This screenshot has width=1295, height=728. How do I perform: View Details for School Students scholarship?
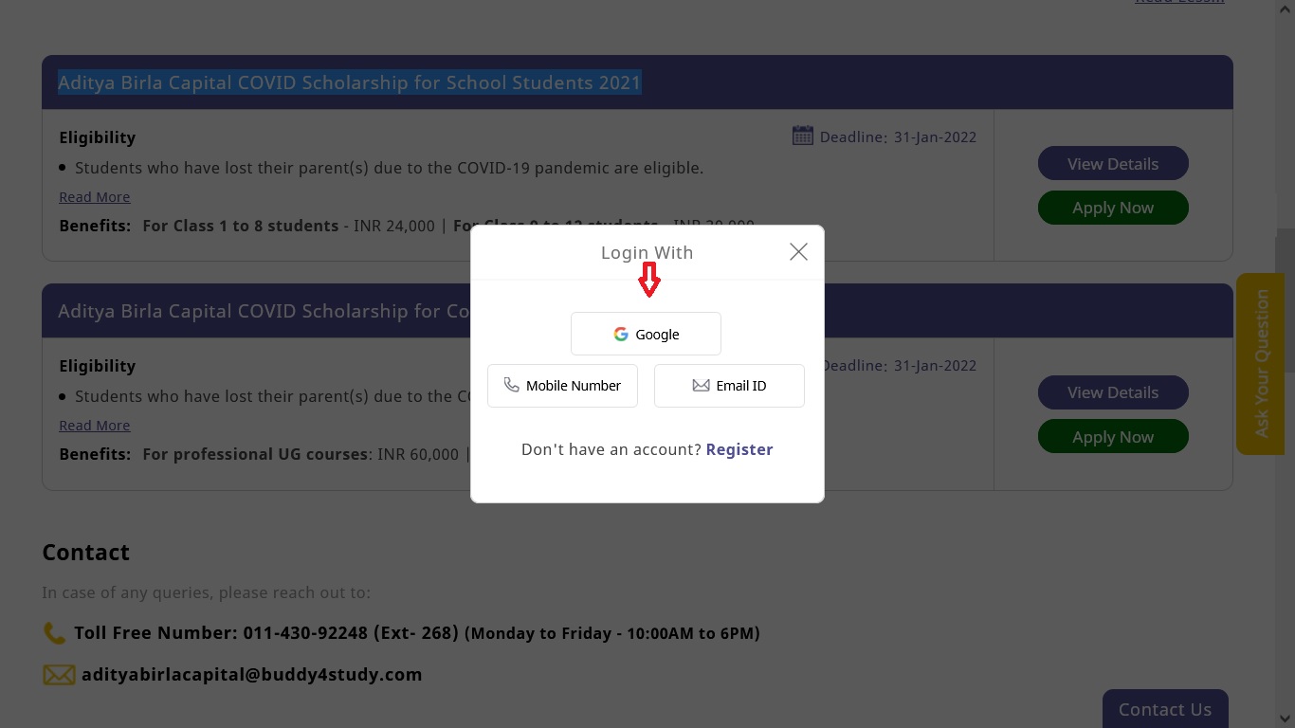click(1112, 164)
